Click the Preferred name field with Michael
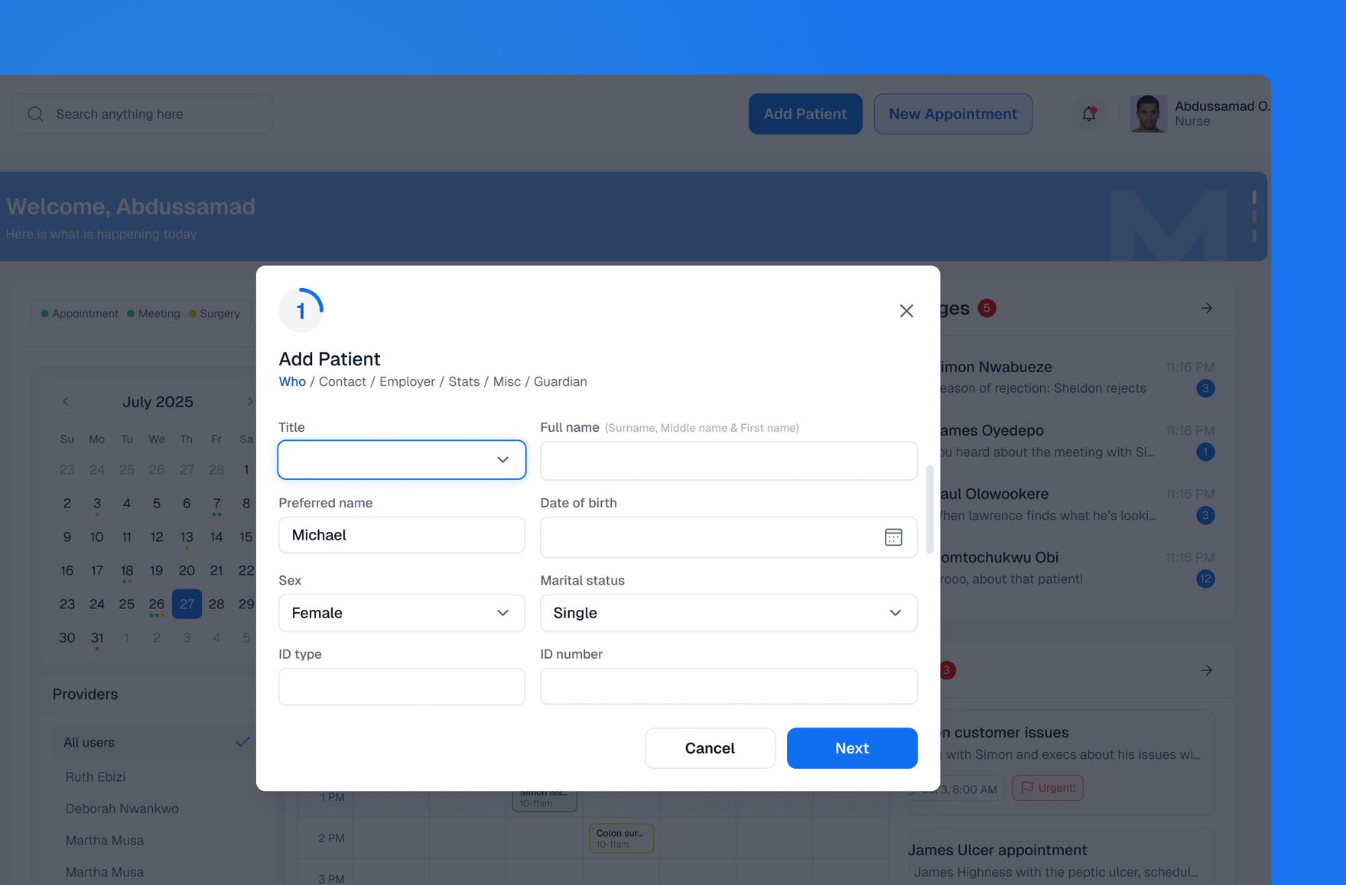 coord(402,535)
